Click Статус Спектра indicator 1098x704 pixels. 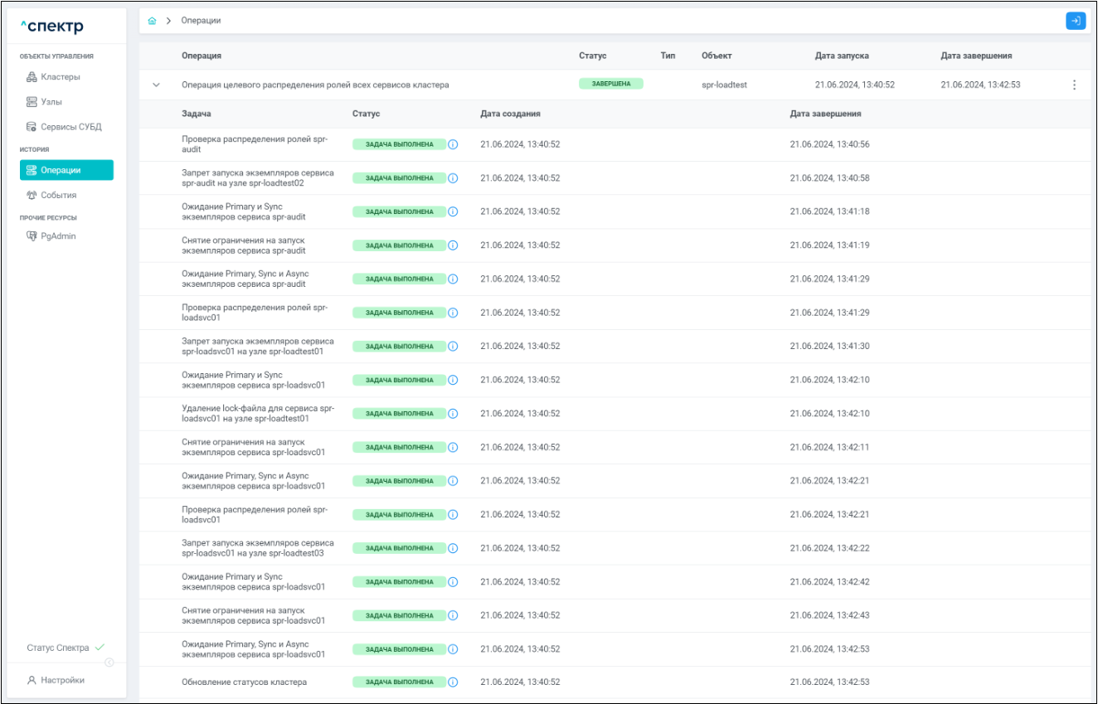pos(61,648)
